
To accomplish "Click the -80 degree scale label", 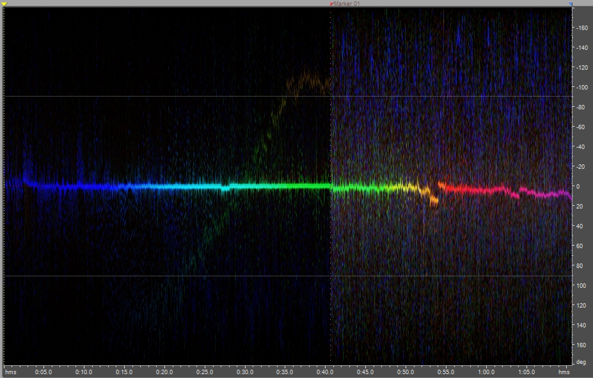I will pos(581,107).
